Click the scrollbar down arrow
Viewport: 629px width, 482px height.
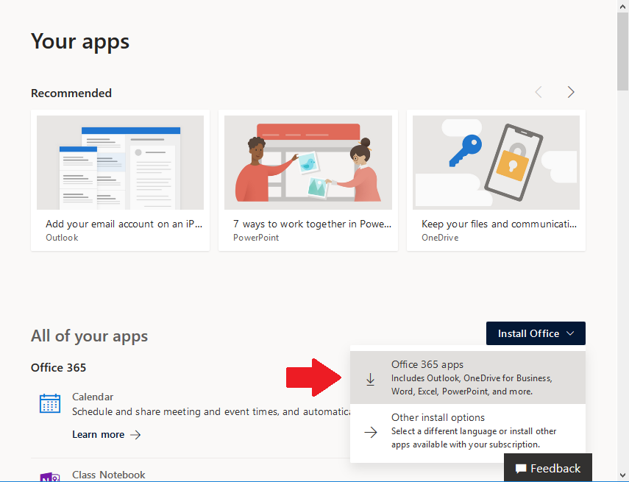tap(623, 475)
